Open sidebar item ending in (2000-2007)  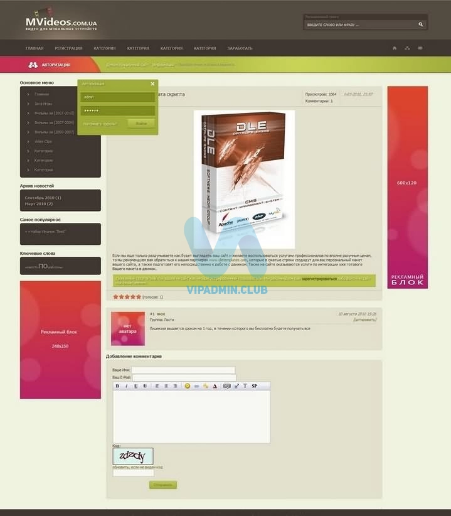54,132
